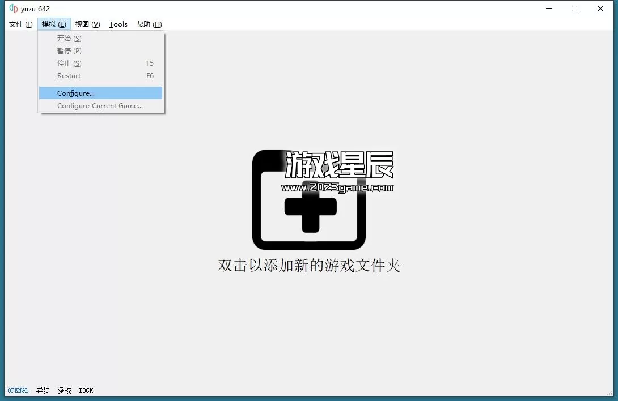
Task: Open the 文件 (F) menu
Action: (x=21, y=24)
